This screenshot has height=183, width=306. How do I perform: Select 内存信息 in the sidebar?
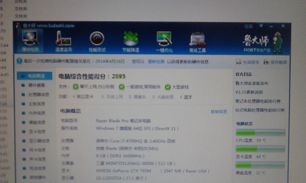tap(33, 113)
